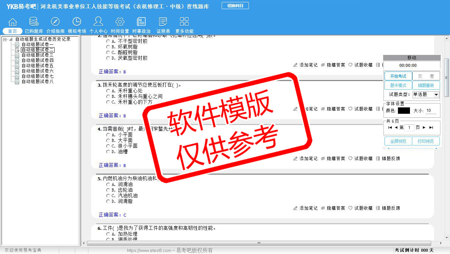Open 时事政治 news icon
Screen dimensions: 450x254
141,22
